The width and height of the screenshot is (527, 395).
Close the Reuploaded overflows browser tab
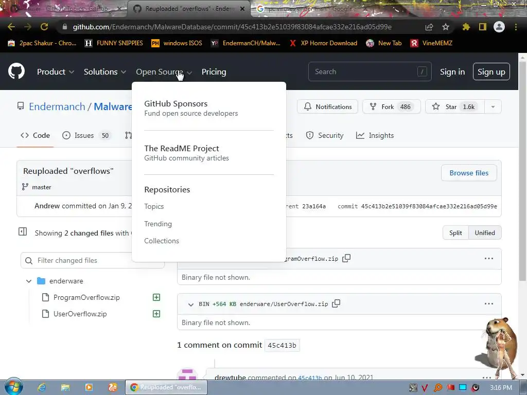242,9
